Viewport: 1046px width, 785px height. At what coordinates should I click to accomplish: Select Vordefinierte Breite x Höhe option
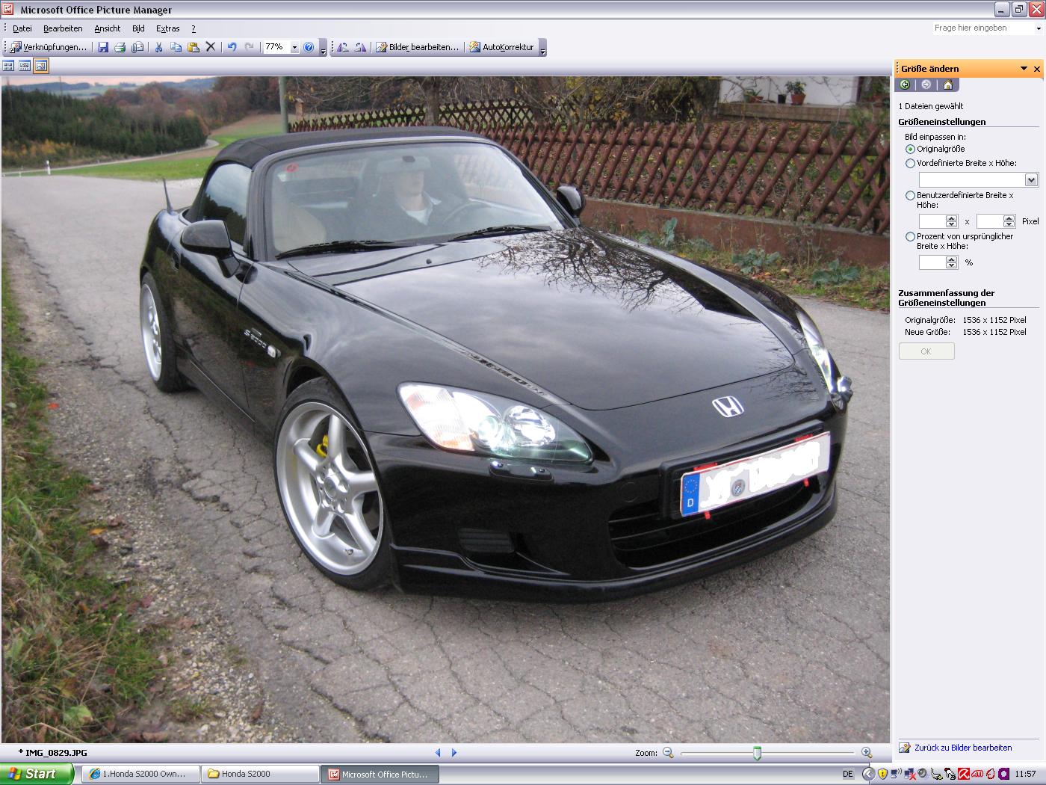pyautogui.click(x=910, y=163)
